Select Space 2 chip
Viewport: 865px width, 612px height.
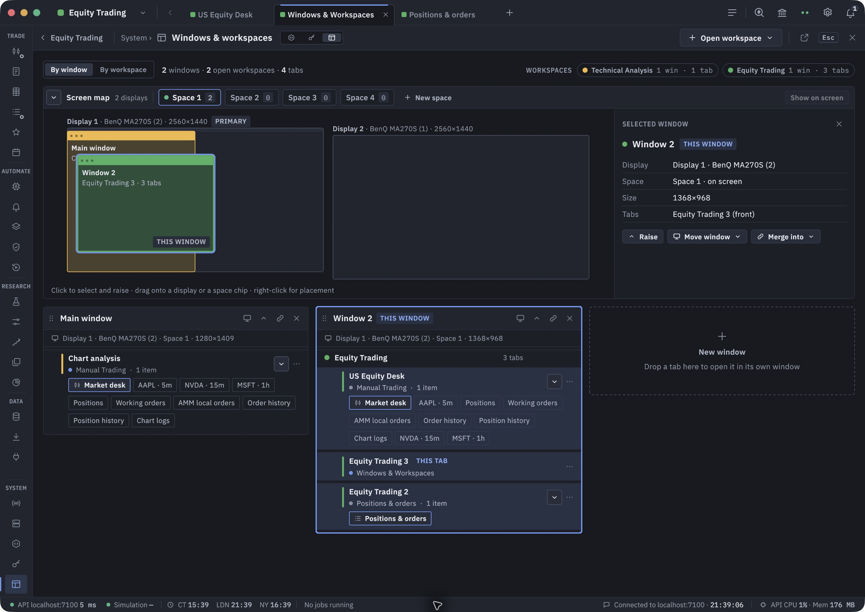tap(251, 98)
